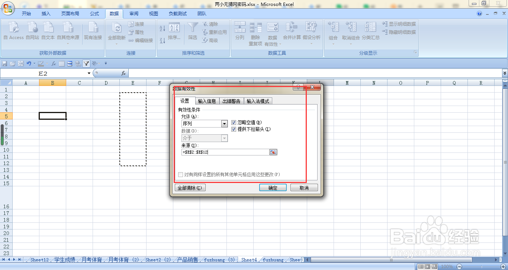Click the zoom out minus button
Screen dimensions: 508x270
pyautogui.click(x=459, y=267)
